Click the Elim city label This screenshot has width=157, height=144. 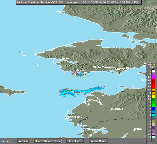(128, 68)
